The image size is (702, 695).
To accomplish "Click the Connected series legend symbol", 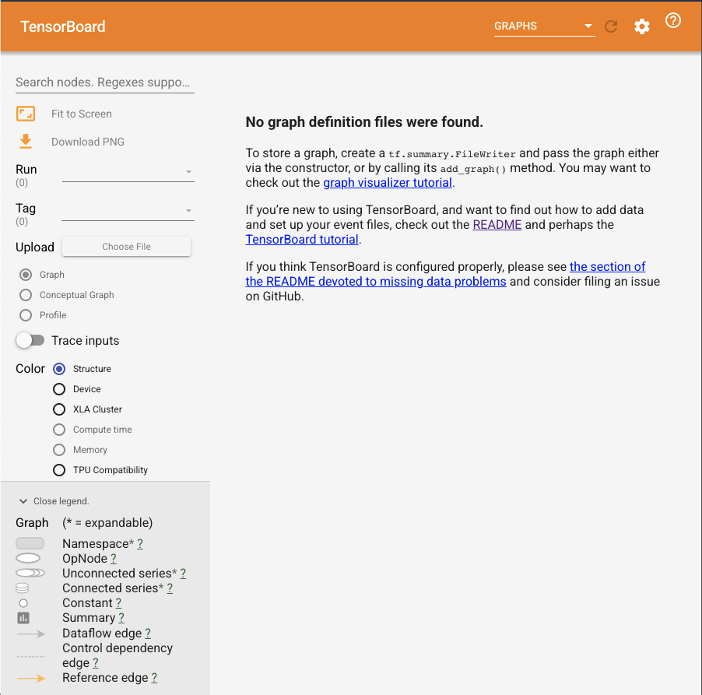I will pyautogui.click(x=22, y=587).
